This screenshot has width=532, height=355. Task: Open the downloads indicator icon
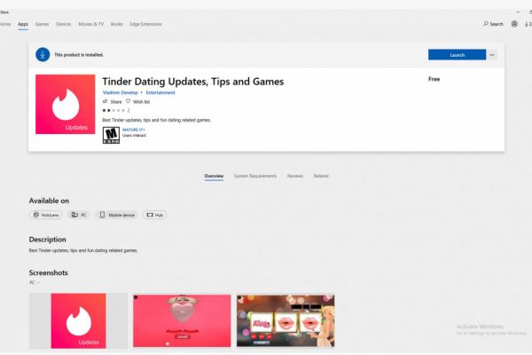click(x=528, y=24)
